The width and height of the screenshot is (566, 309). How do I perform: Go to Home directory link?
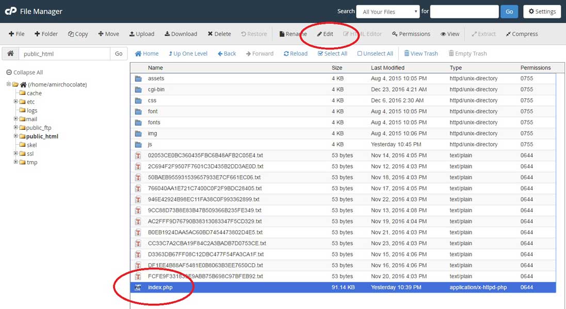(x=147, y=54)
